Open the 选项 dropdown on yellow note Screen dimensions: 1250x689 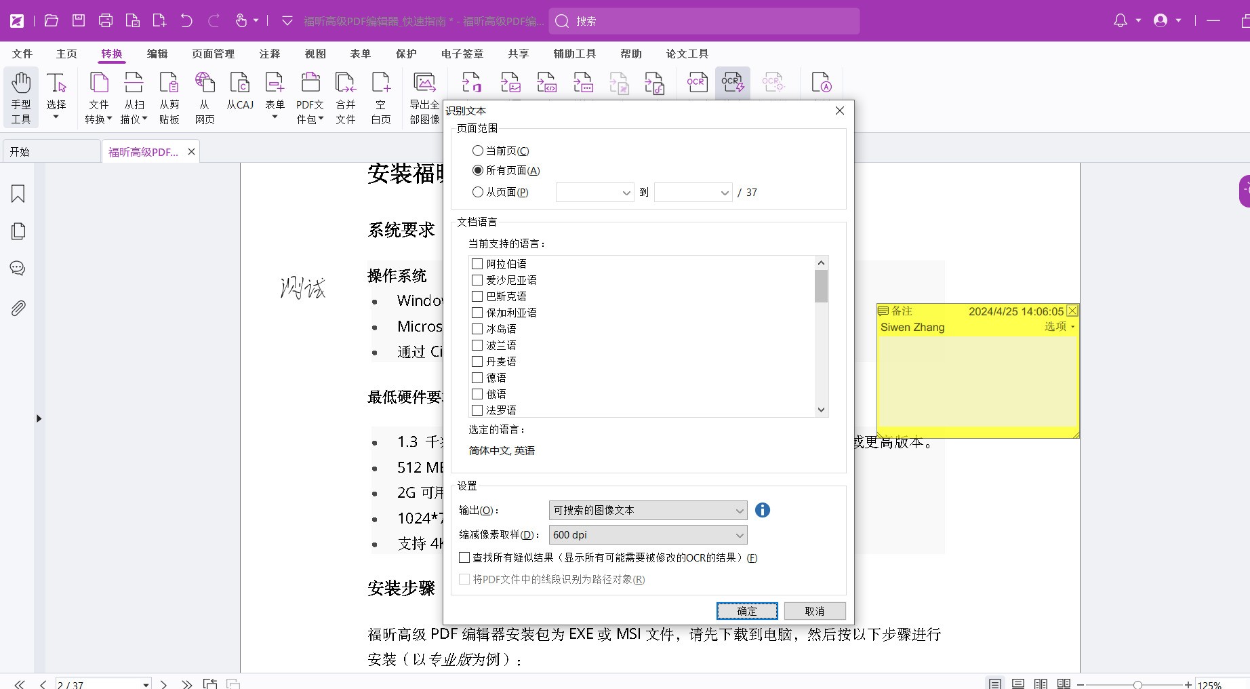(1059, 326)
